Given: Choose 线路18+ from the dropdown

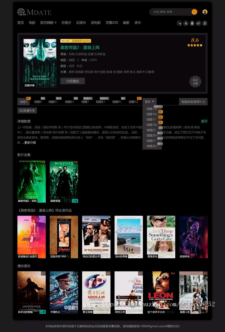Looking at the screenshot, I should pos(152,125).
